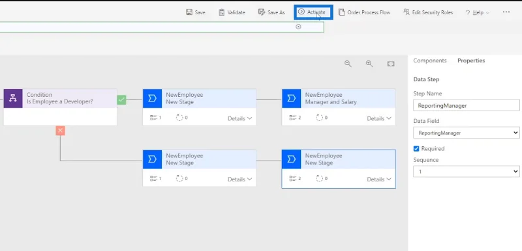
Task: Open Order Process Flow
Action: click(x=364, y=12)
